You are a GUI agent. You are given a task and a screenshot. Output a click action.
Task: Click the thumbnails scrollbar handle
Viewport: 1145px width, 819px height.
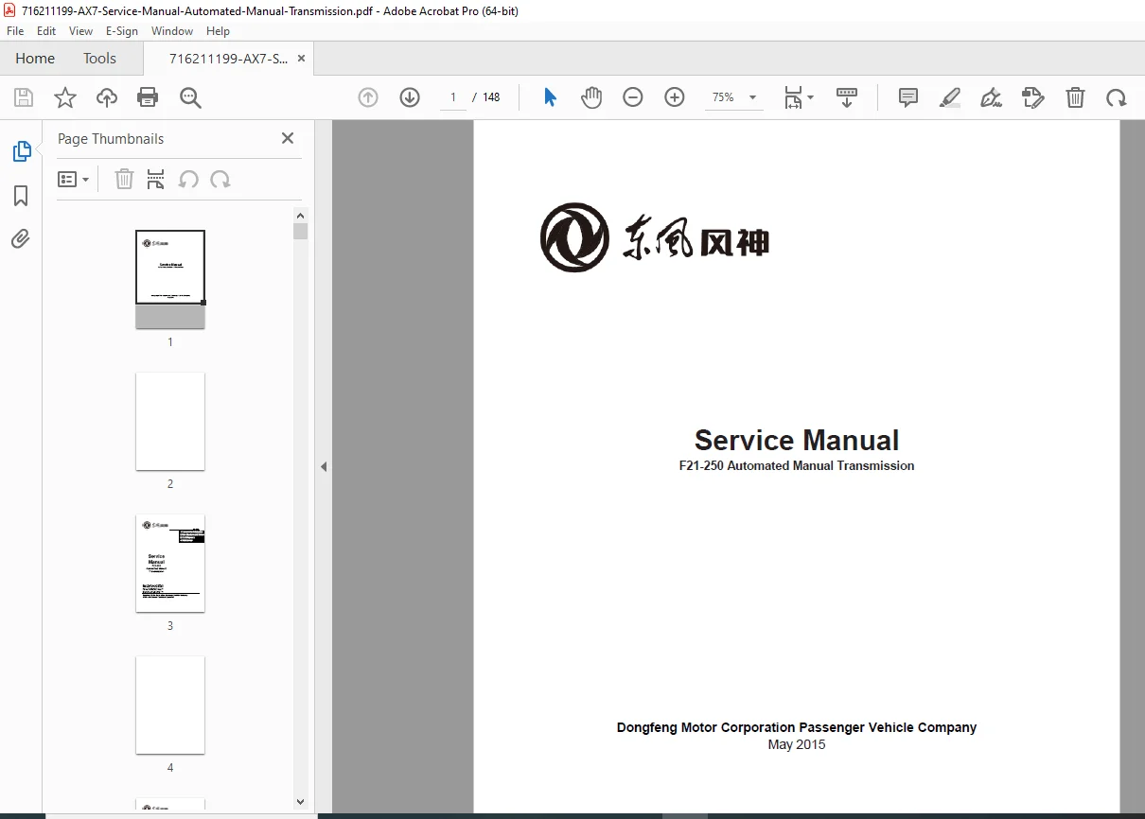[x=301, y=232]
